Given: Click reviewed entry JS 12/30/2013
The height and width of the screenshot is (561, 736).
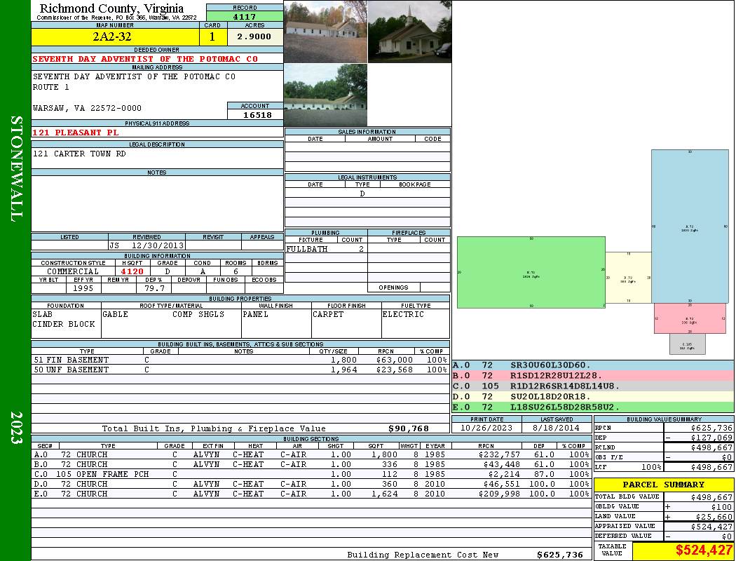Looking at the screenshot, I should point(146,245).
